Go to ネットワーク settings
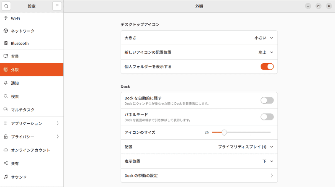Viewport: 335px width, 187px height. click(32, 31)
